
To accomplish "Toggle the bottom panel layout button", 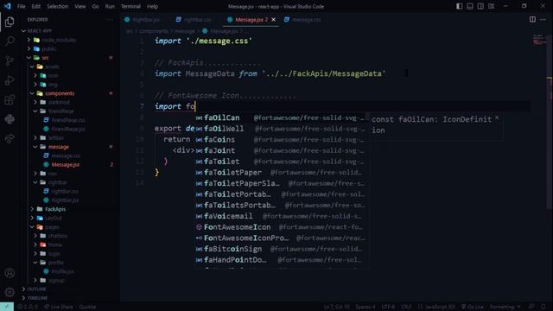I will (x=470, y=6).
